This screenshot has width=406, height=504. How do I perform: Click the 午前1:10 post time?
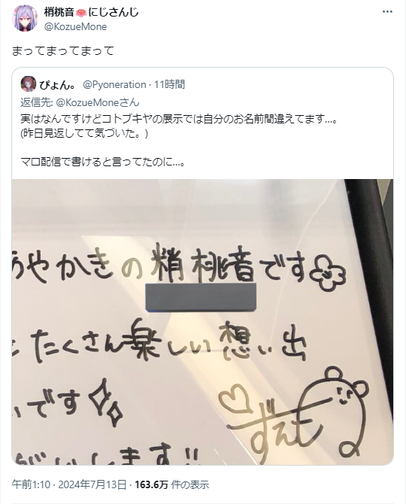[31, 484]
